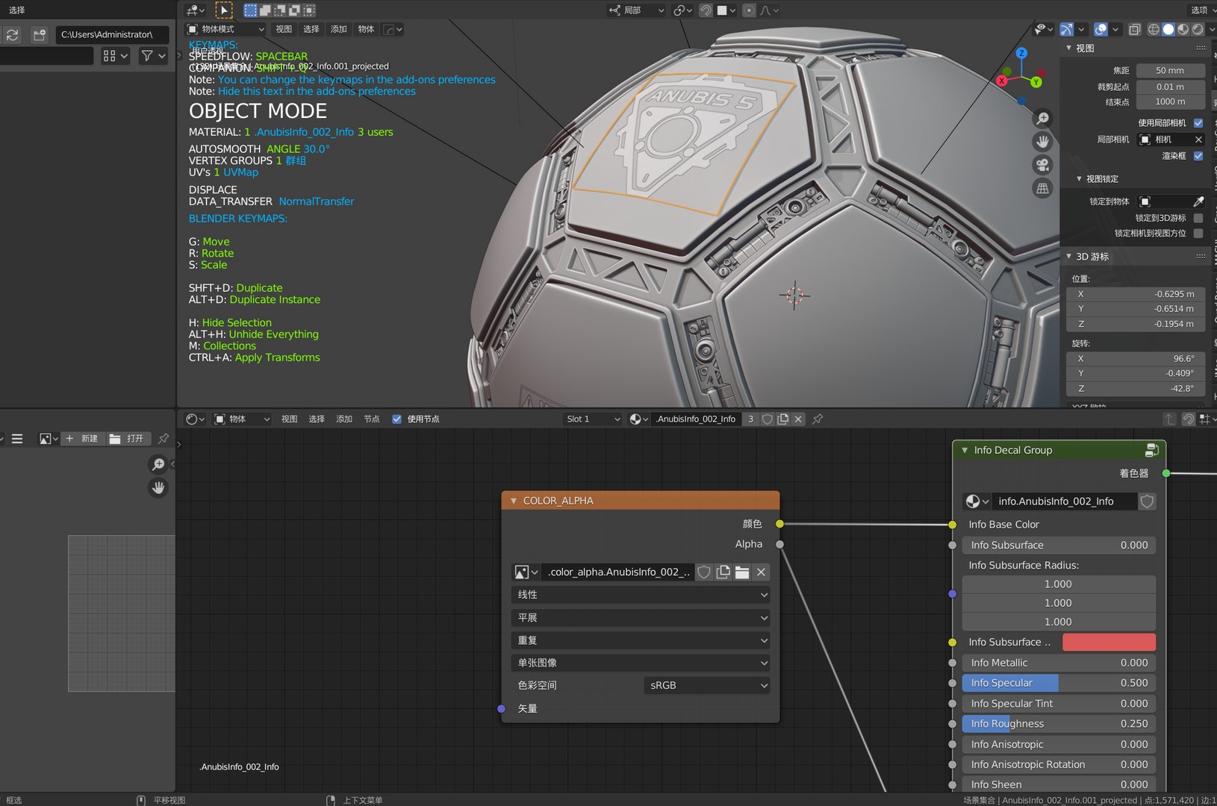The width and height of the screenshot is (1217, 806).
Task: Collapse the 视图锁定 subpanel
Action: pos(1079,179)
